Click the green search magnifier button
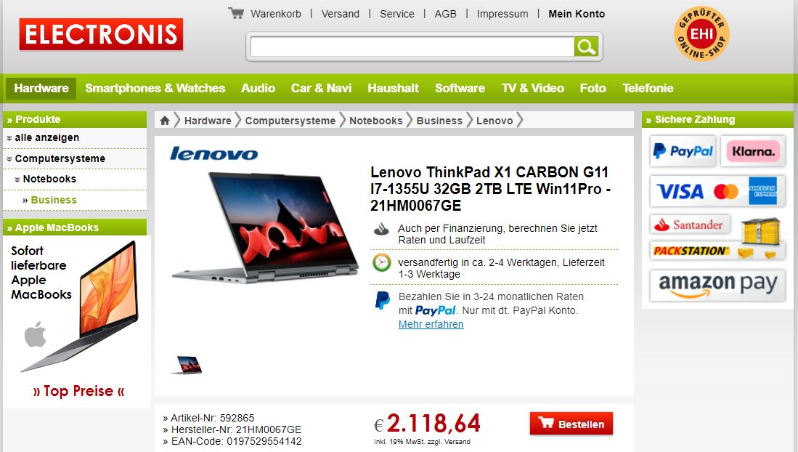 coord(586,47)
